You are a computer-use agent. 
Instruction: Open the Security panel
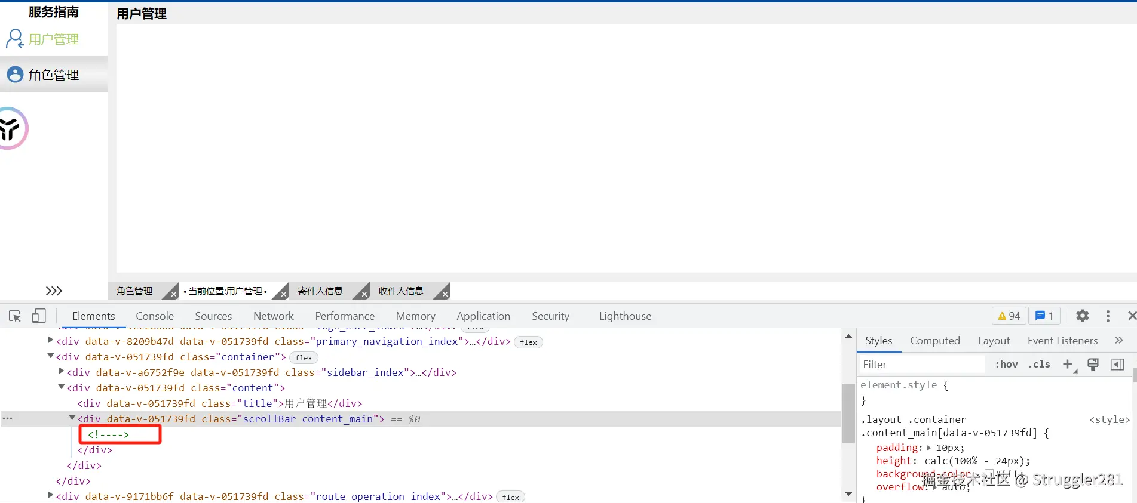pos(550,316)
